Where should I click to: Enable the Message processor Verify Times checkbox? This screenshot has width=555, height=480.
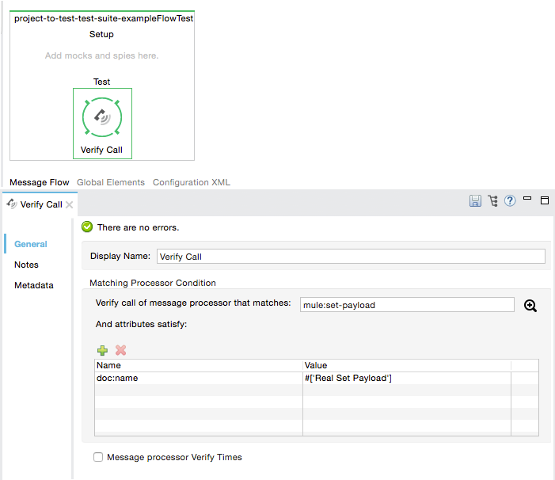(x=98, y=457)
